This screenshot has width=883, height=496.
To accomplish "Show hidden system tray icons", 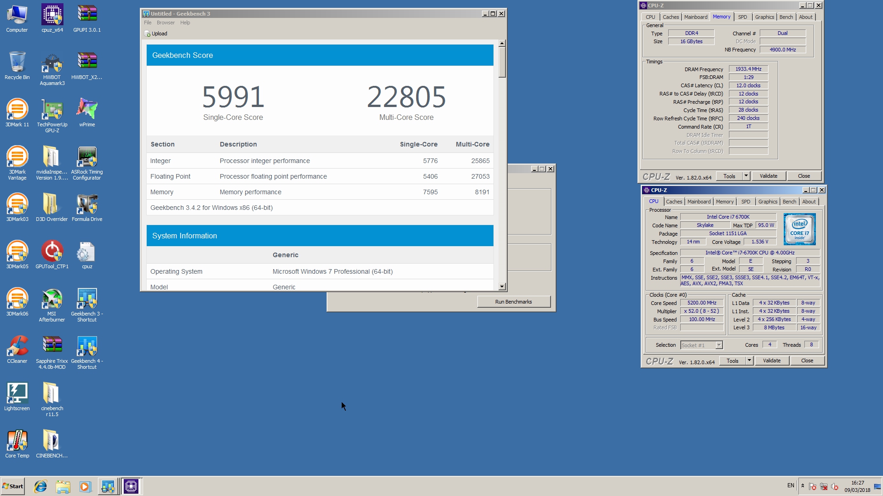I will click(803, 486).
